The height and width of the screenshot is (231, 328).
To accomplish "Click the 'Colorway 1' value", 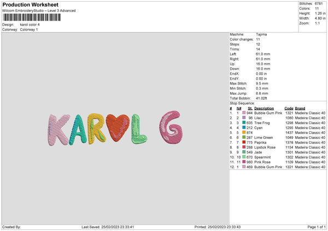I will click(x=29, y=29).
